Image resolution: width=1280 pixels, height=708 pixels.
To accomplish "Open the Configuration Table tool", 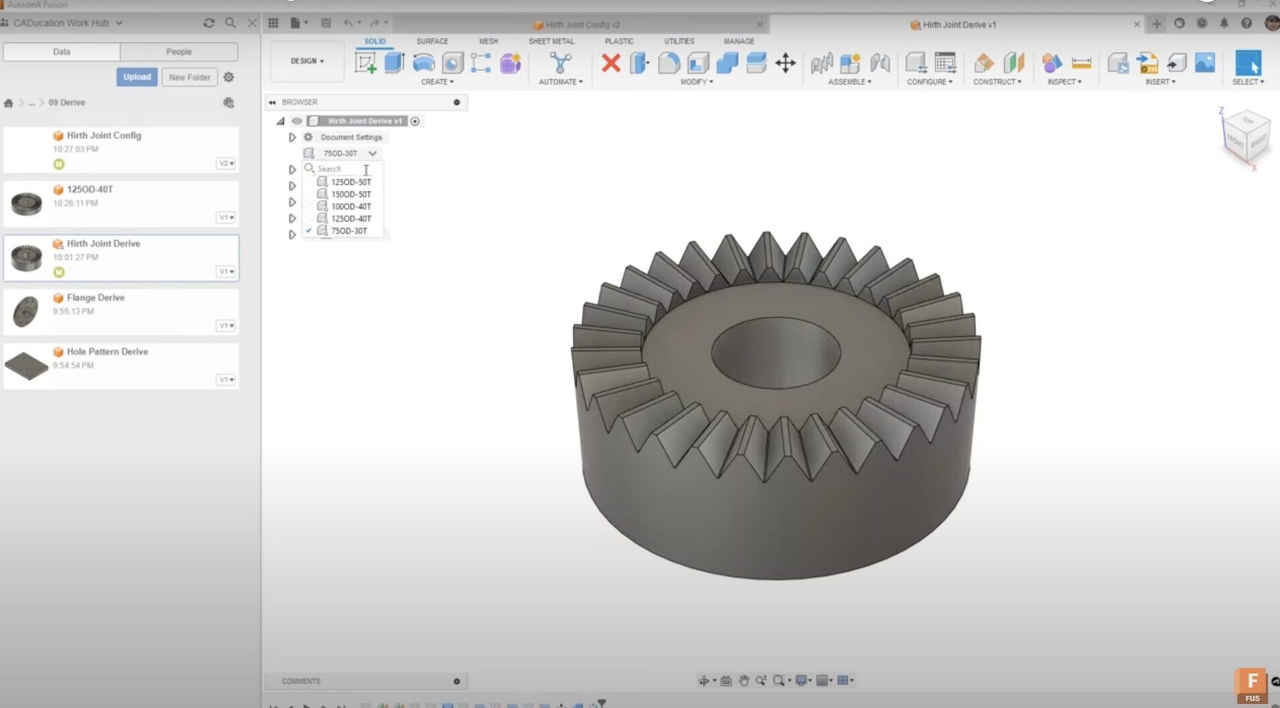I will pos(945,63).
